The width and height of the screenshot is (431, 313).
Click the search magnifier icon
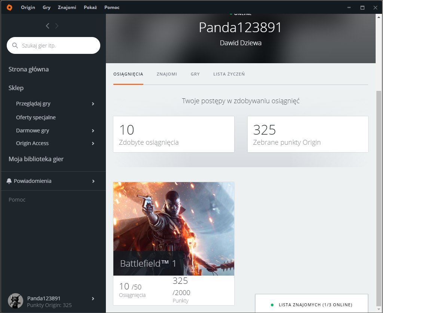click(15, 46)
